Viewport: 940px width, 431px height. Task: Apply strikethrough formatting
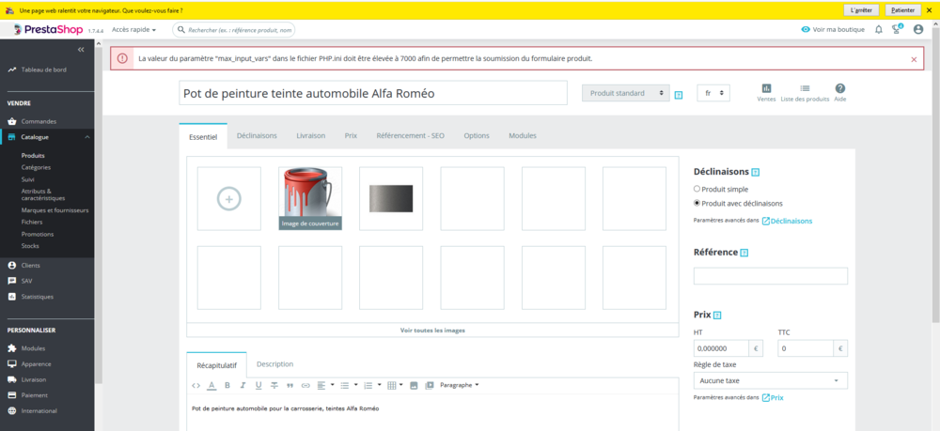[x=274, y=386]
